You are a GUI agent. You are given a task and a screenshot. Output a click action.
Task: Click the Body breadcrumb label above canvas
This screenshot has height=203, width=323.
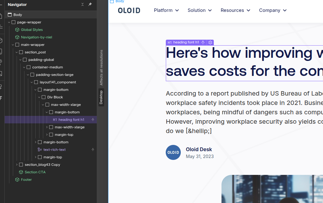point(120,2)
